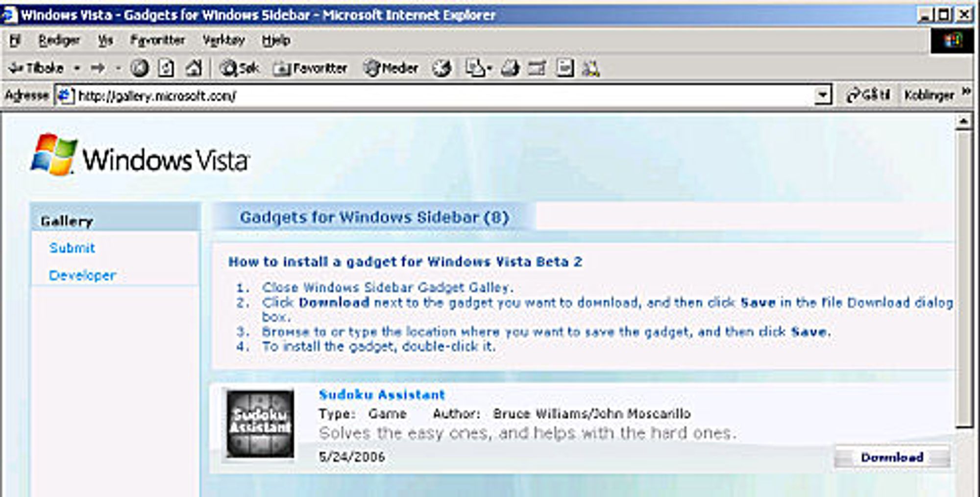The image size is (980, 497).
Task: Click the Windows Vista logo
Action: pyautogui.click(x=141, y=155)
